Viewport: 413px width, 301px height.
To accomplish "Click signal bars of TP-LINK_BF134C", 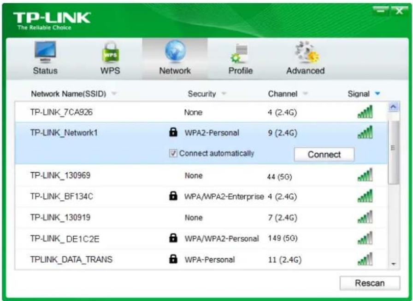I will (x=365, y=196).
